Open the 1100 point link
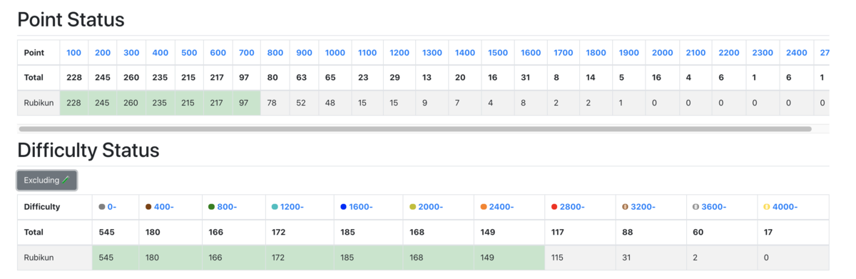The width and height of the screenshot is (856, 279). click(367, 53)
